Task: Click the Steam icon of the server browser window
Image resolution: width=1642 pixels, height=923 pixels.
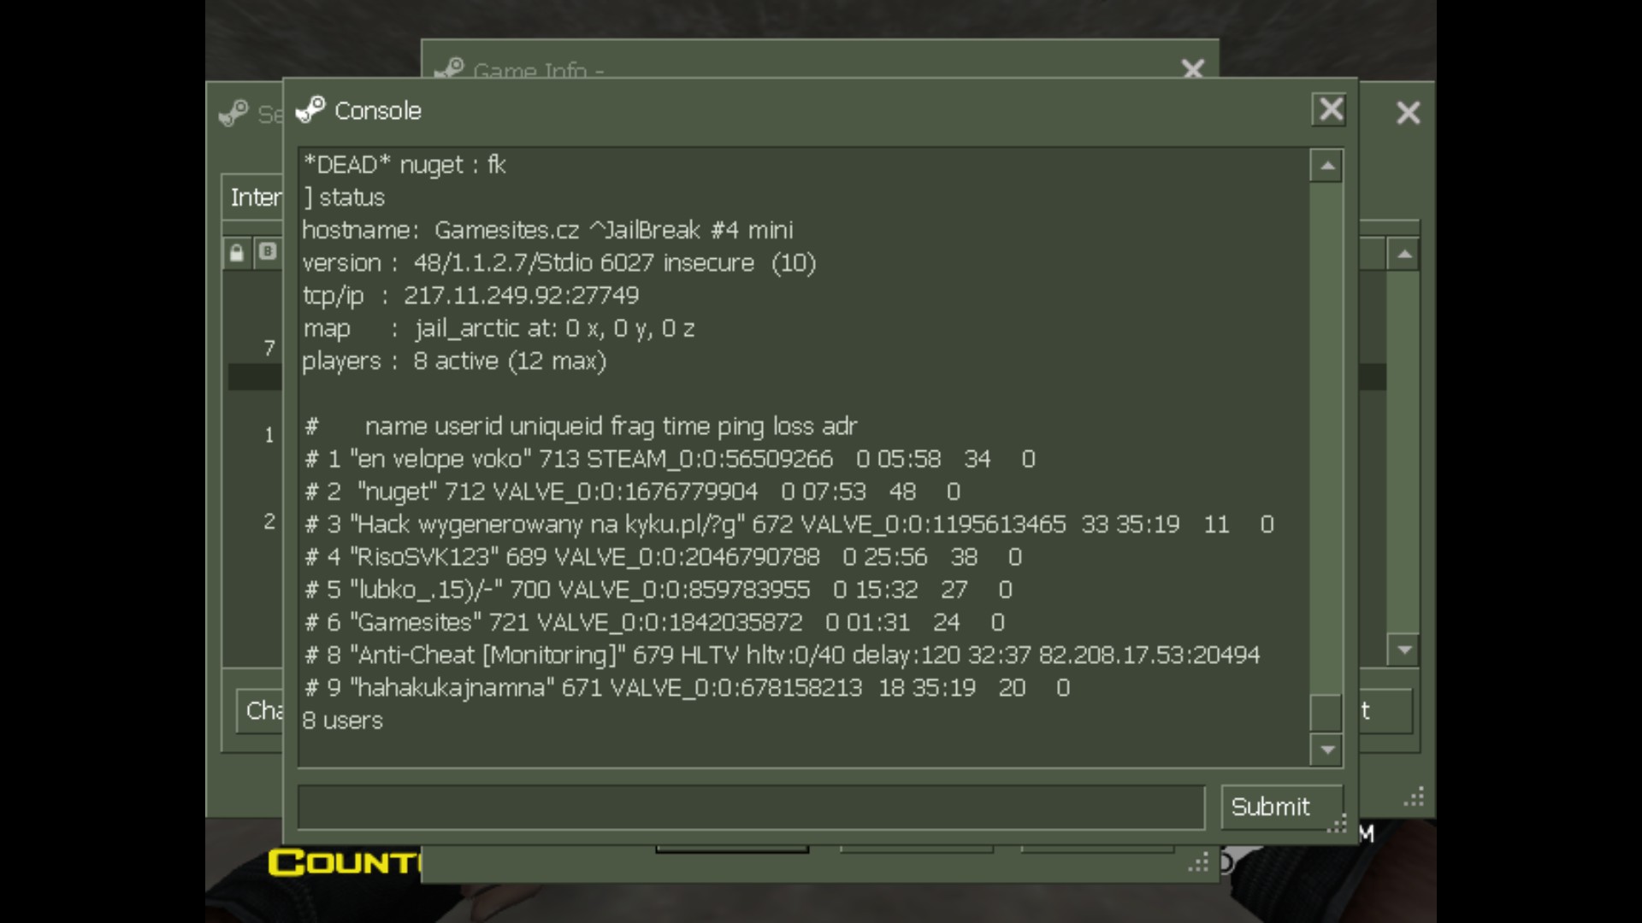Action: click(233, 114)
